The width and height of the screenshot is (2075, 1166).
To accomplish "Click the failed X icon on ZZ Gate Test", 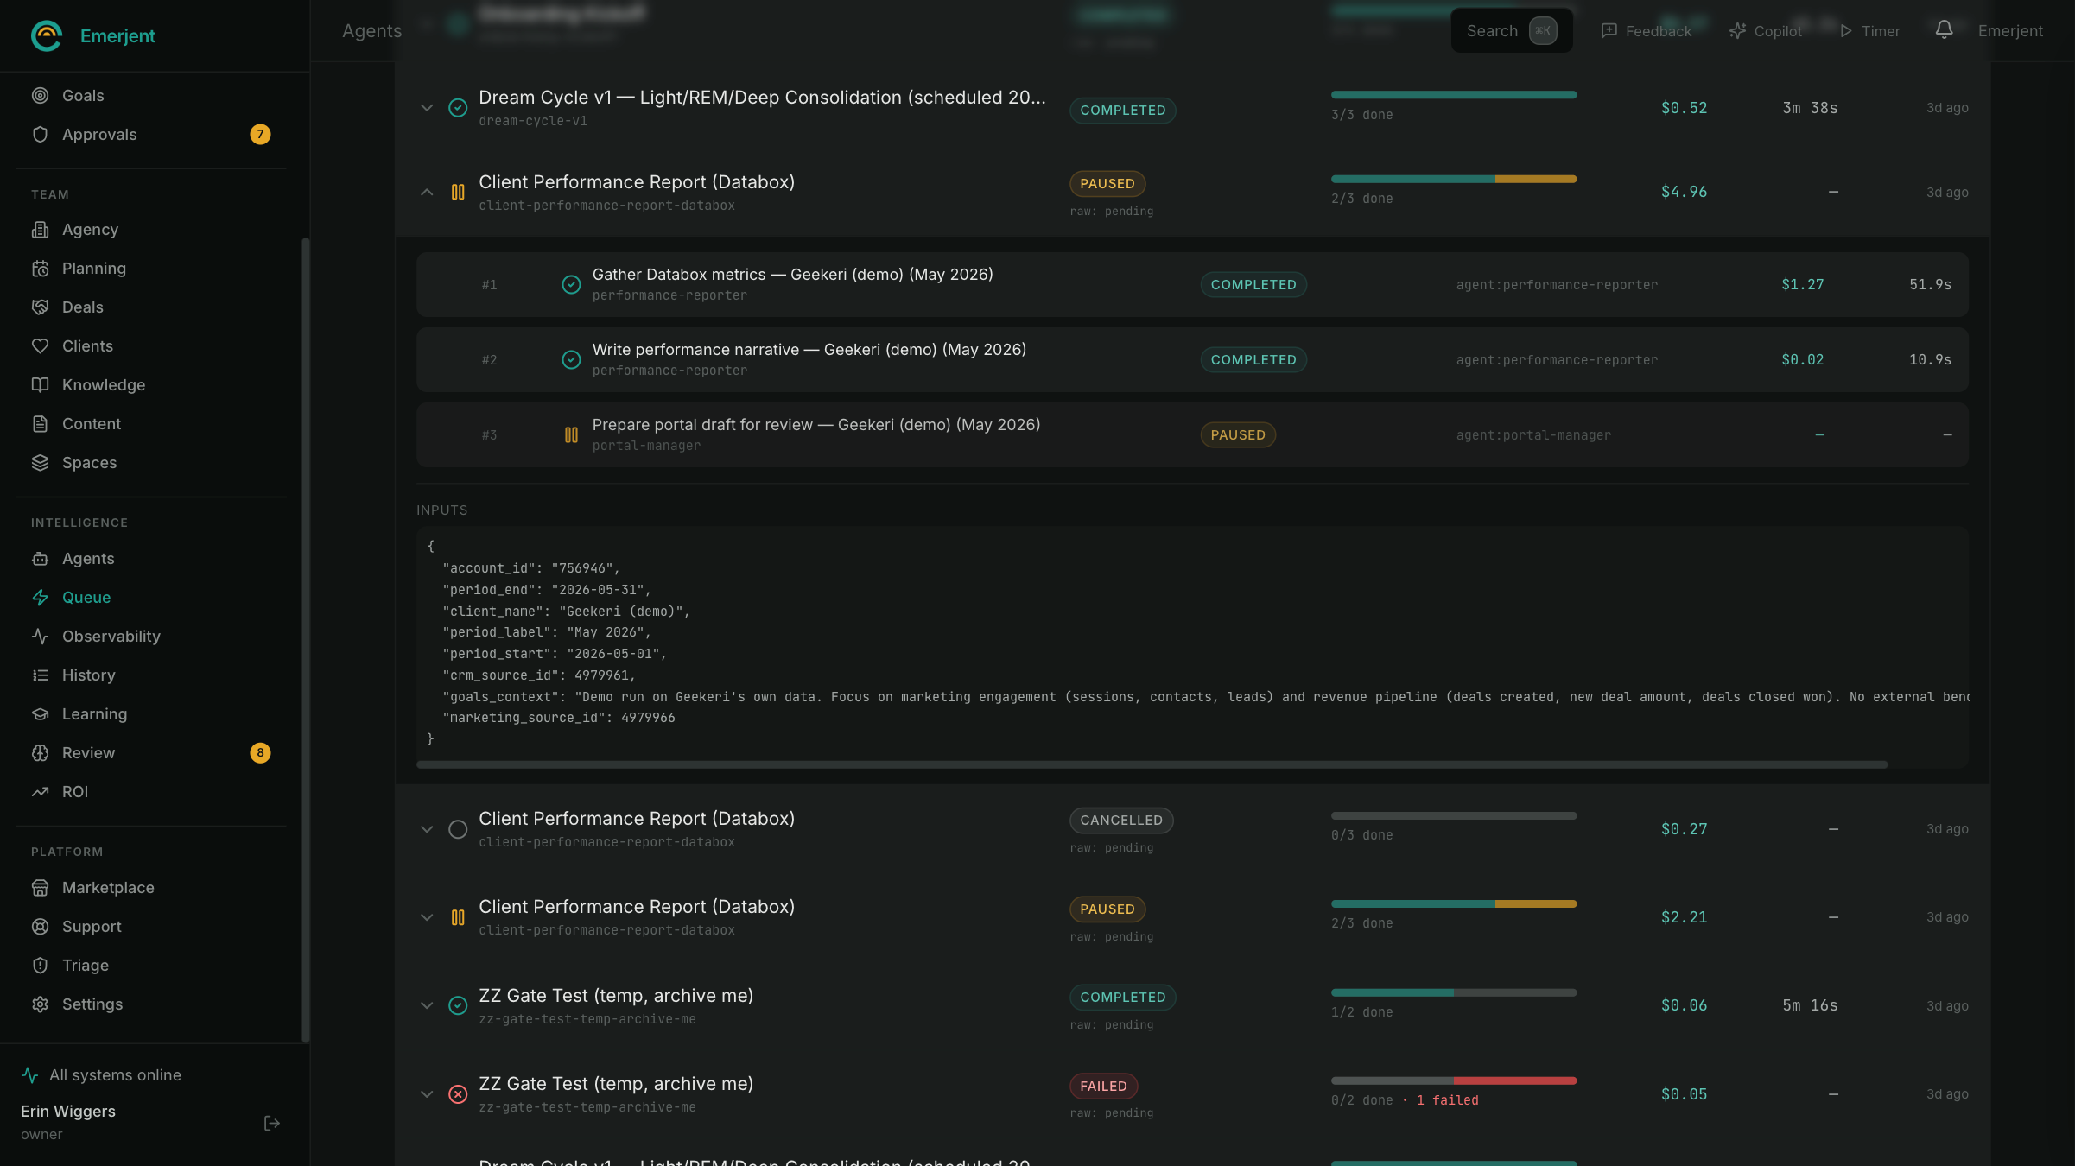I will (458, 1094).
